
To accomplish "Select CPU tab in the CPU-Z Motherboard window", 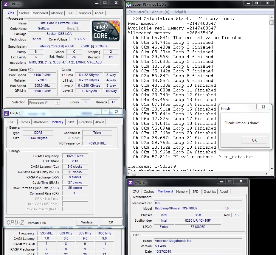I will point(136,192).
